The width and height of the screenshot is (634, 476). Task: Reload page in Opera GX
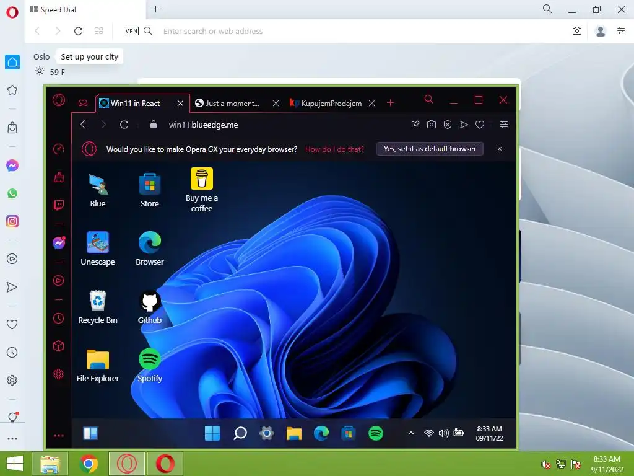pyautogui.click(x=124, y=125)
